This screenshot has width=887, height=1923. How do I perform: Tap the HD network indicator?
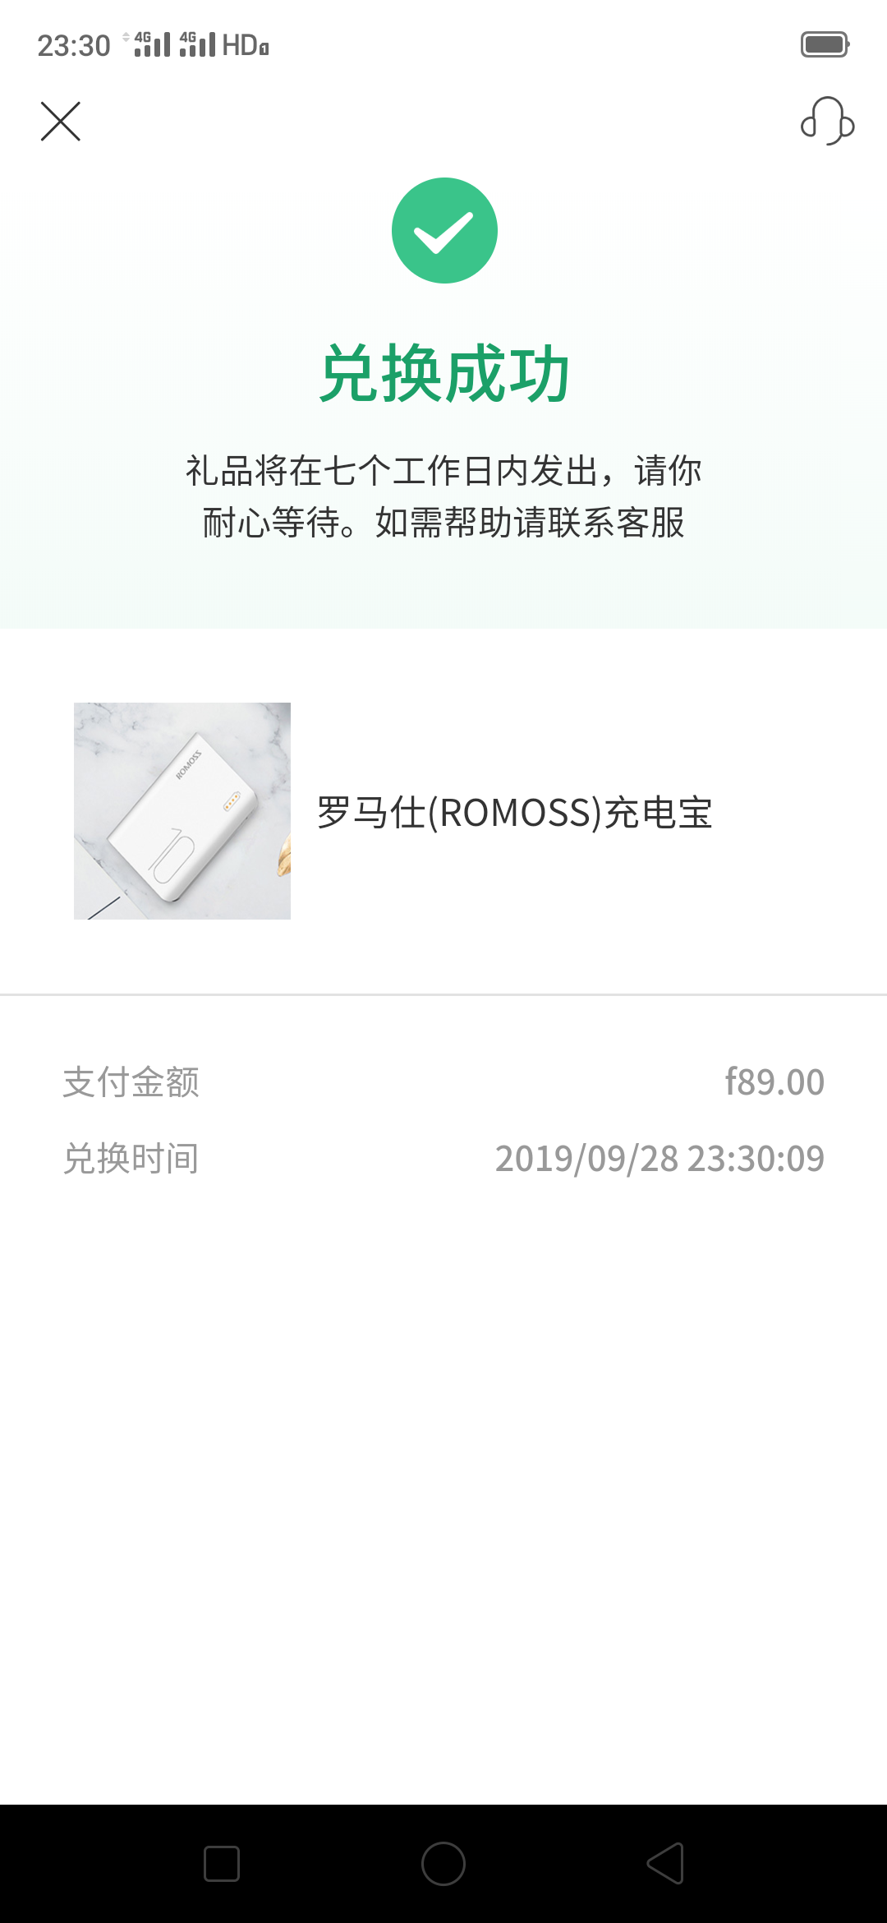[246, 44]
